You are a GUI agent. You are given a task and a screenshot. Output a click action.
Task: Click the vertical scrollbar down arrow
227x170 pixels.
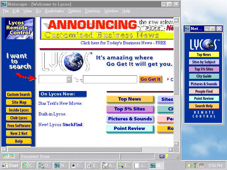click(x=176, y=143)
